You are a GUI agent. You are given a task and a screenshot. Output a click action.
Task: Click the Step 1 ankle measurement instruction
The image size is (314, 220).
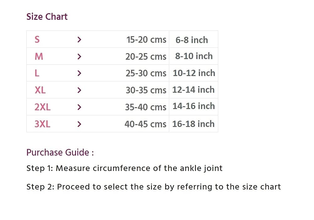[x=124, y=168]
